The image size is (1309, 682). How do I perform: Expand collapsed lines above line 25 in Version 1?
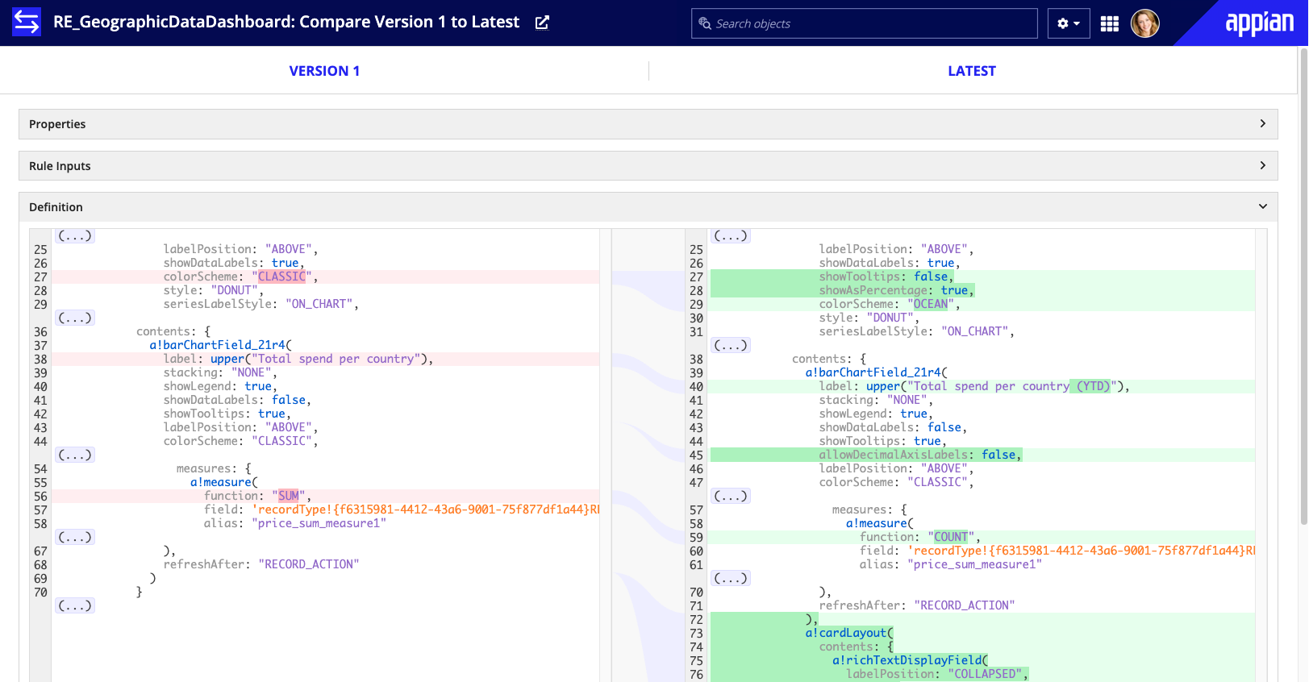tap(75, 235)
